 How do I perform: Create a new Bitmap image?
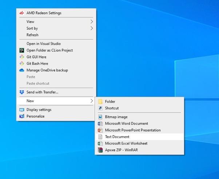click(139, 117)
